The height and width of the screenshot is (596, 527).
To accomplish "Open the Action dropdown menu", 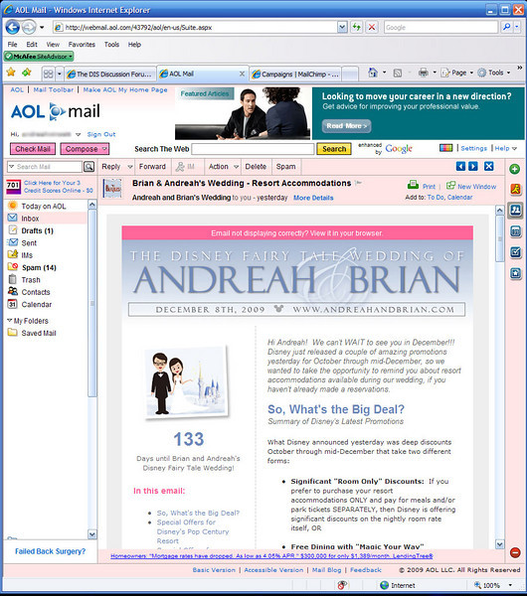I will pos(224,167).
